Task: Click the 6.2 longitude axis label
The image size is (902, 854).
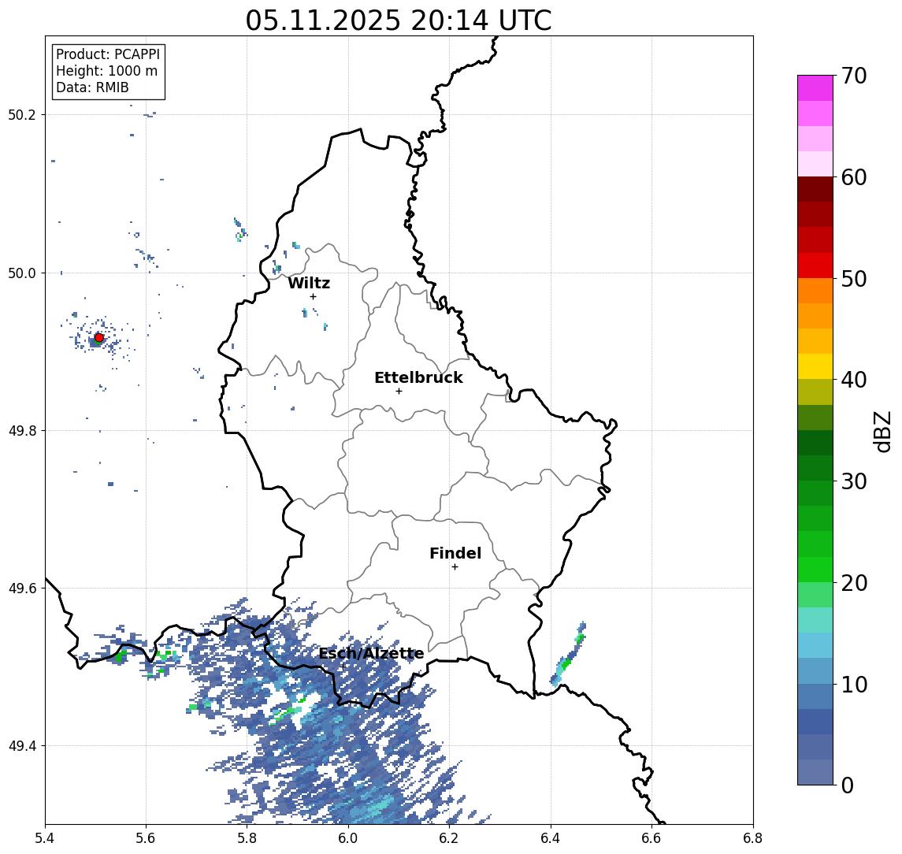Action: pos(449,838)
